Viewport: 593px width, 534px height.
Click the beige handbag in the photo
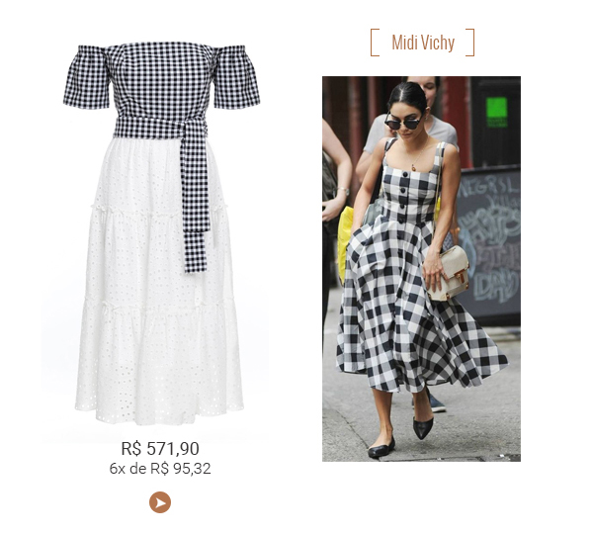(x=449, y=273)
